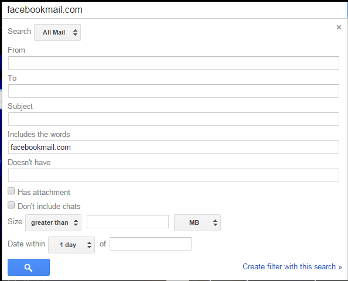Focus the To input field

tap(173, 91)
